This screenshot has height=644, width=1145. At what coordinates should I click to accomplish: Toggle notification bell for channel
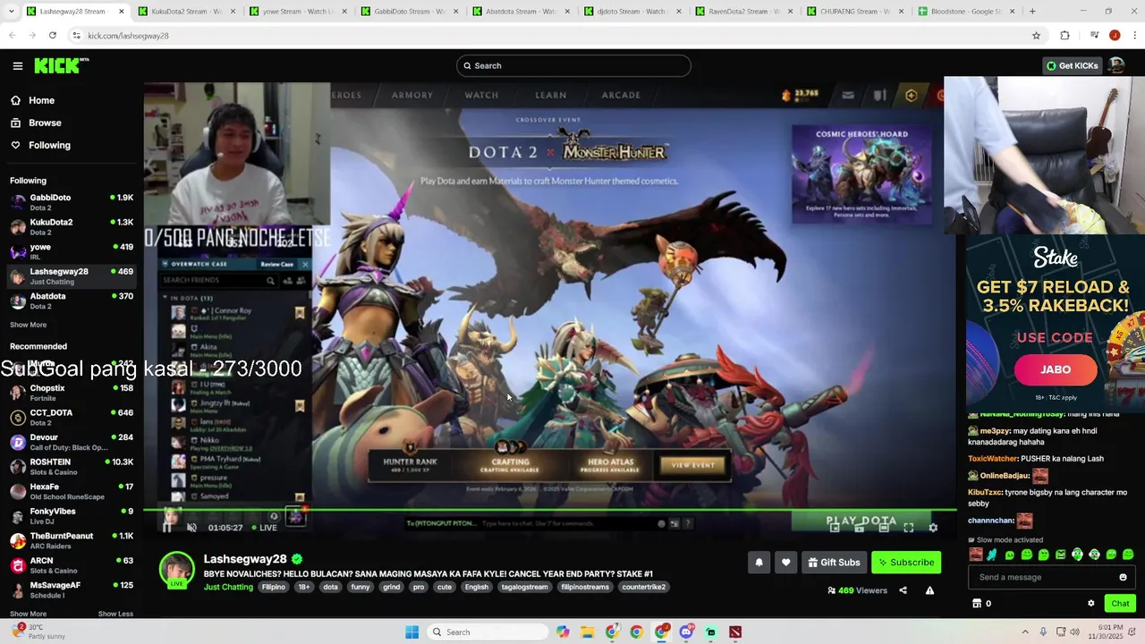click(759, 563)
